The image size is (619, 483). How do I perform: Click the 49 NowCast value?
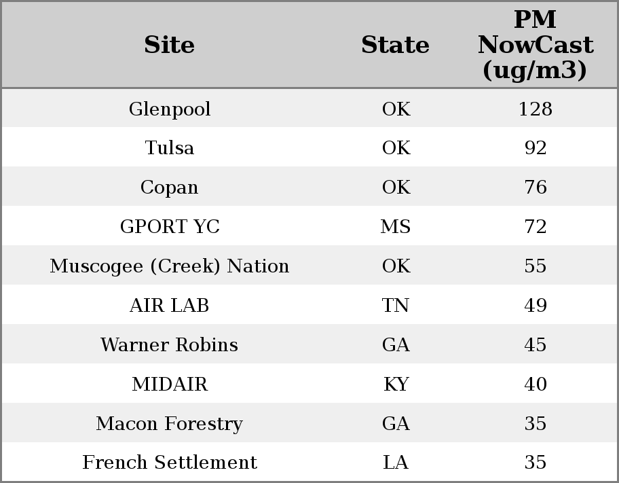click(535, 306)
